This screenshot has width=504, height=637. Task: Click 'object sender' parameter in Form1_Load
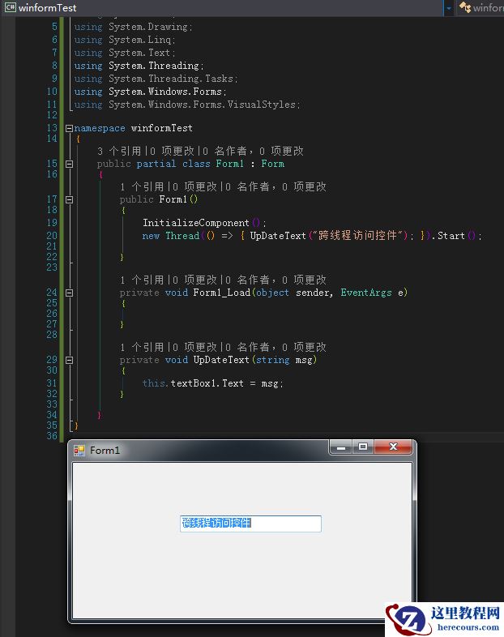pyautogui.click(x=294, y=293)
